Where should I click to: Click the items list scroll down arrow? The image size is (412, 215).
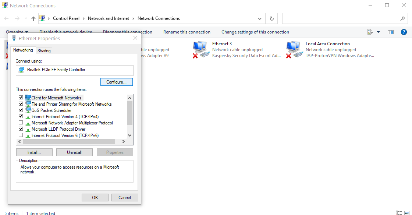(x=129, y=135)
